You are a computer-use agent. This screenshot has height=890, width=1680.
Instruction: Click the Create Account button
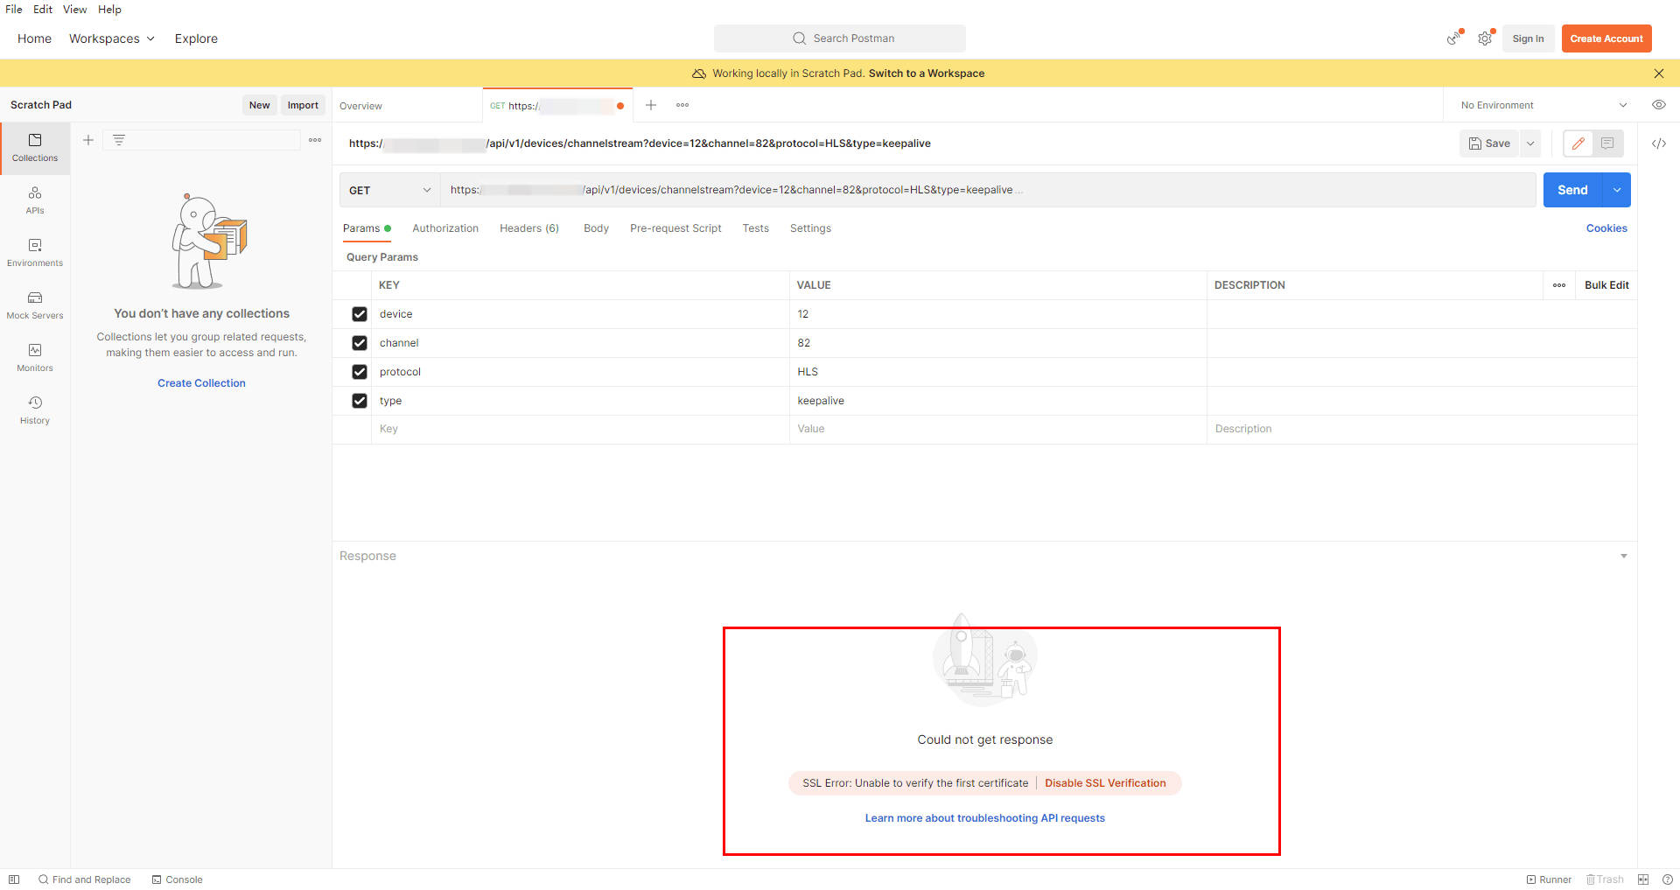tap(1606, 39)
